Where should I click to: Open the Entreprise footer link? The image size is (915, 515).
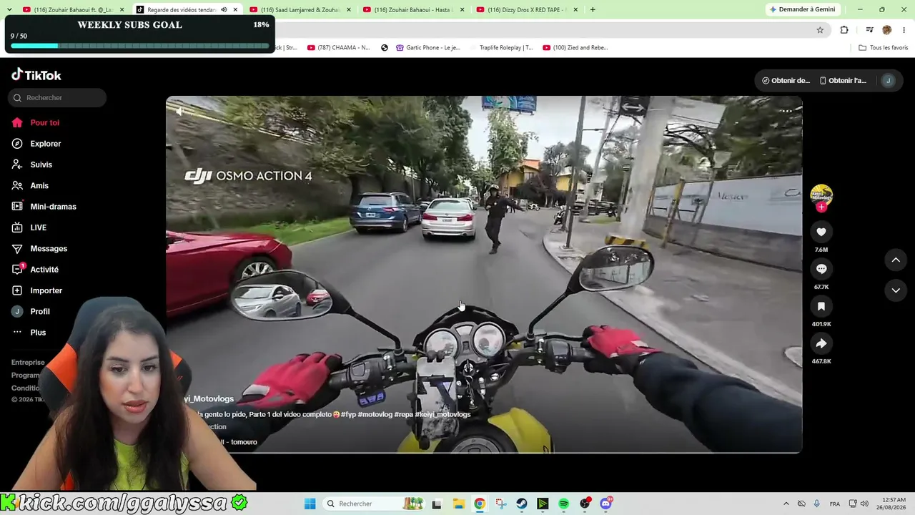point(28,363)
